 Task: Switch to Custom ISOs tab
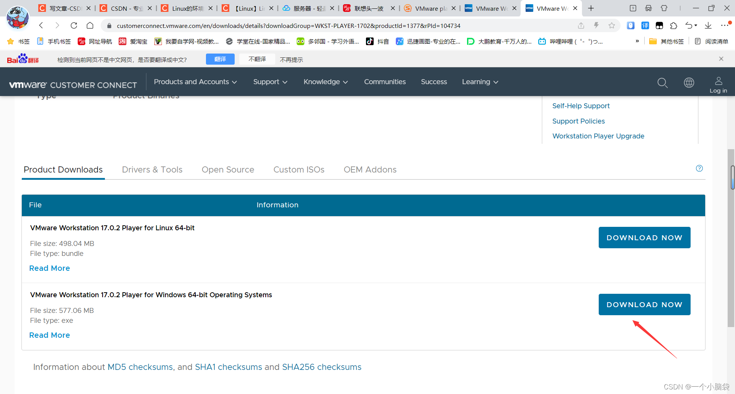click(299, 169)
